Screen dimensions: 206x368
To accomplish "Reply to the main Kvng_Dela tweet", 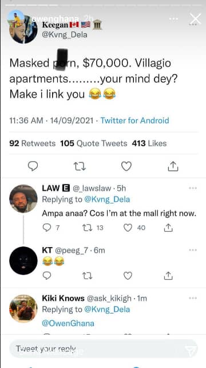I will pos(33,166).
